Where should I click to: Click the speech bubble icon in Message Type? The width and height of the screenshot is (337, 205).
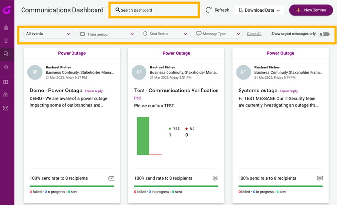click(198, 33)
